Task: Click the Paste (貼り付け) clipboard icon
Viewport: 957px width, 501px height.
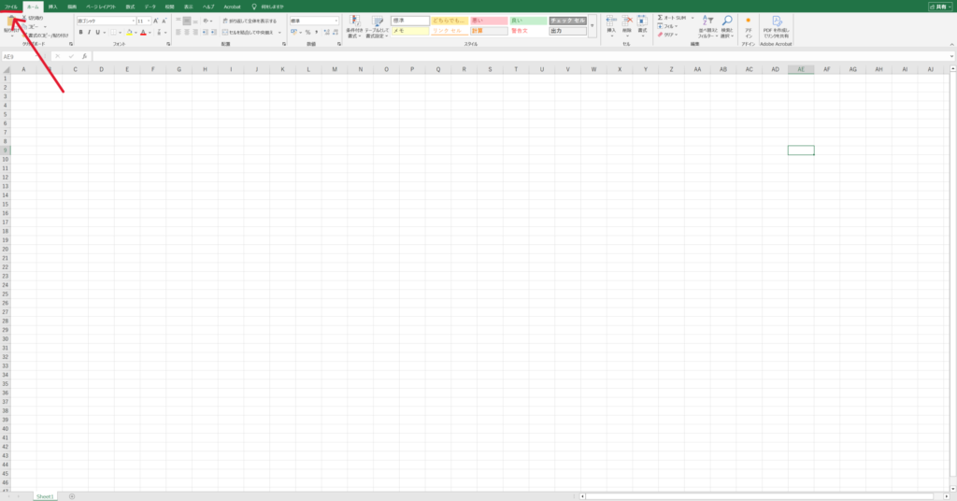Action: 11,22
